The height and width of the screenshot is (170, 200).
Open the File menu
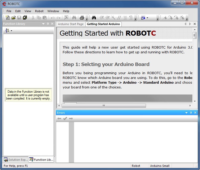pyautogui.click(x=9, y=11)
